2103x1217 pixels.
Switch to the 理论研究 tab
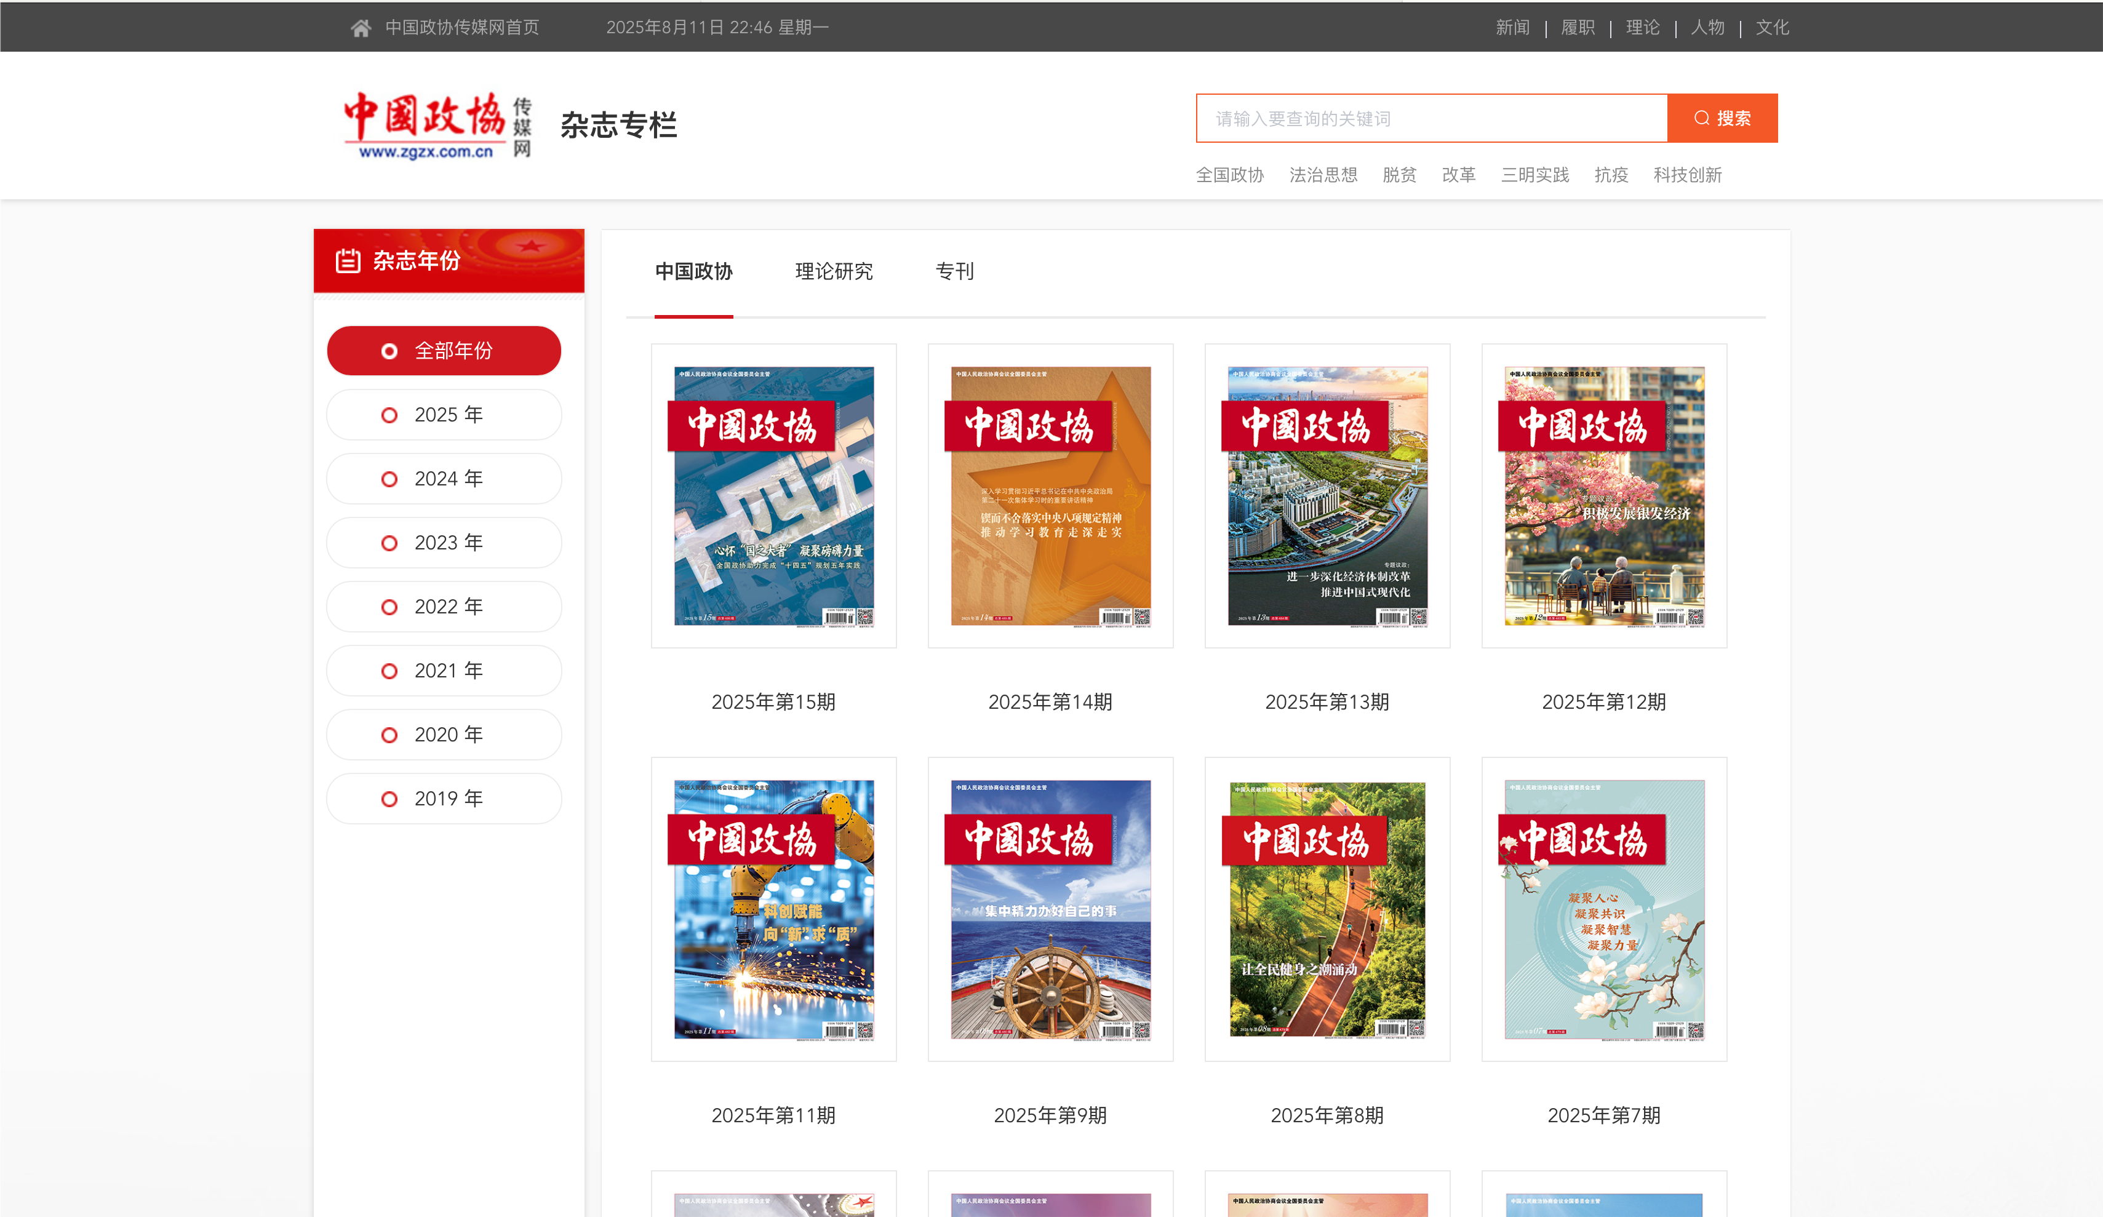click(x=833, y=271)
